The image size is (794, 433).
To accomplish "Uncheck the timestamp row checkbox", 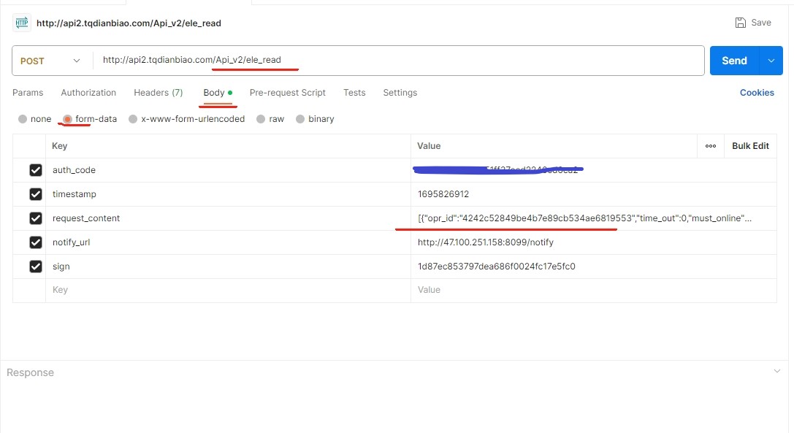I will (36, 194).
